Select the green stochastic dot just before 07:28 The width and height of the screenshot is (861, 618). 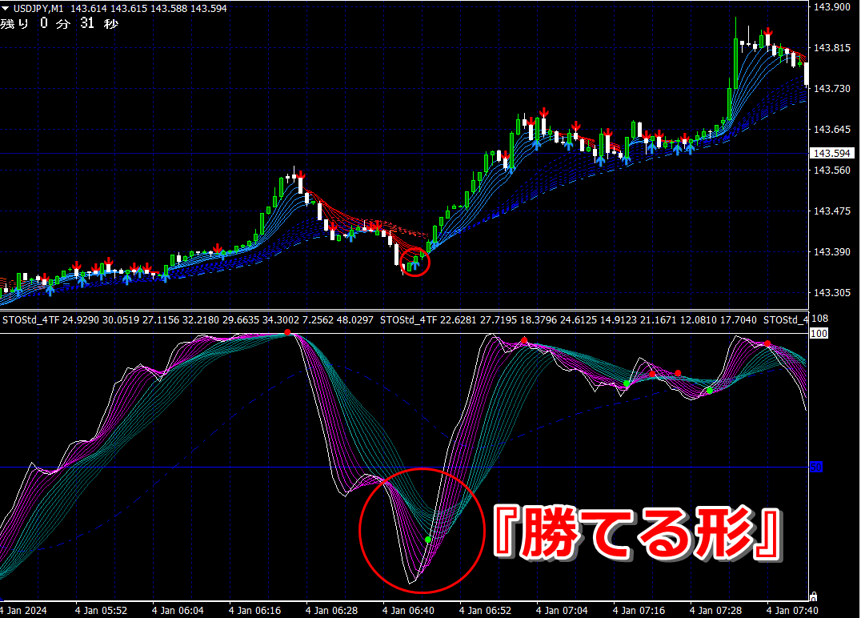click(710, 391)
